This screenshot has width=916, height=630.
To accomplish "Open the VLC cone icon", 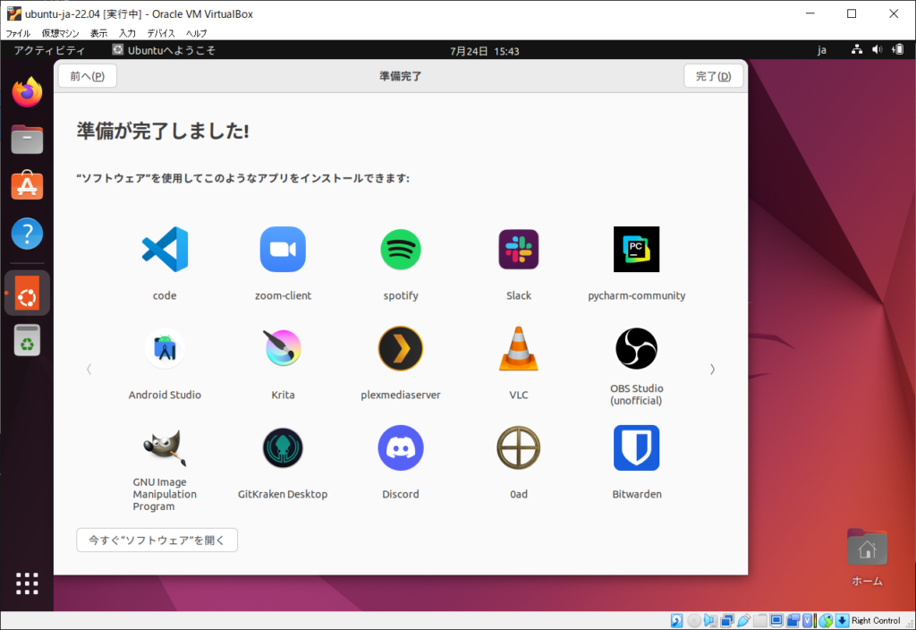I will 519,348.
